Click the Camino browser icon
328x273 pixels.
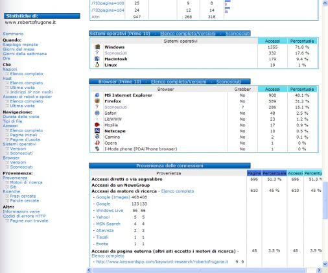97,137
